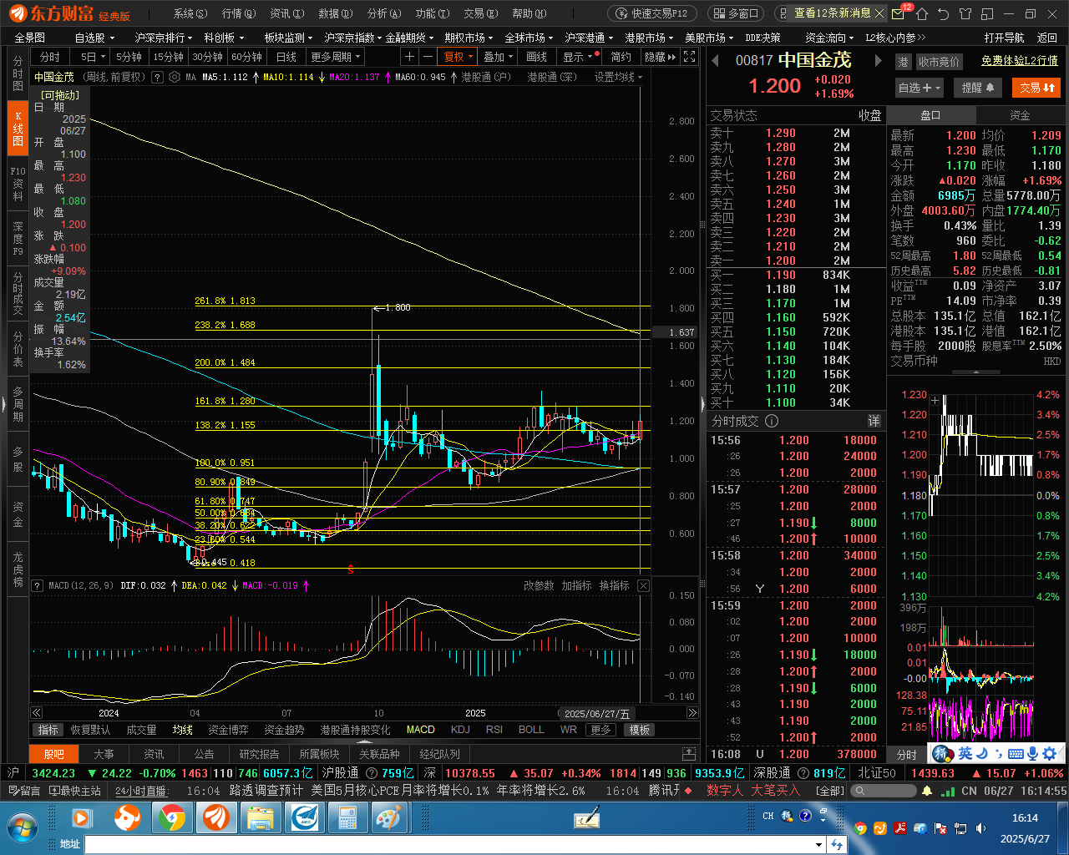This screenshot has height=855, width=1069.
Task: Click the 详 detail button in 分时成交
Action: 874,421
